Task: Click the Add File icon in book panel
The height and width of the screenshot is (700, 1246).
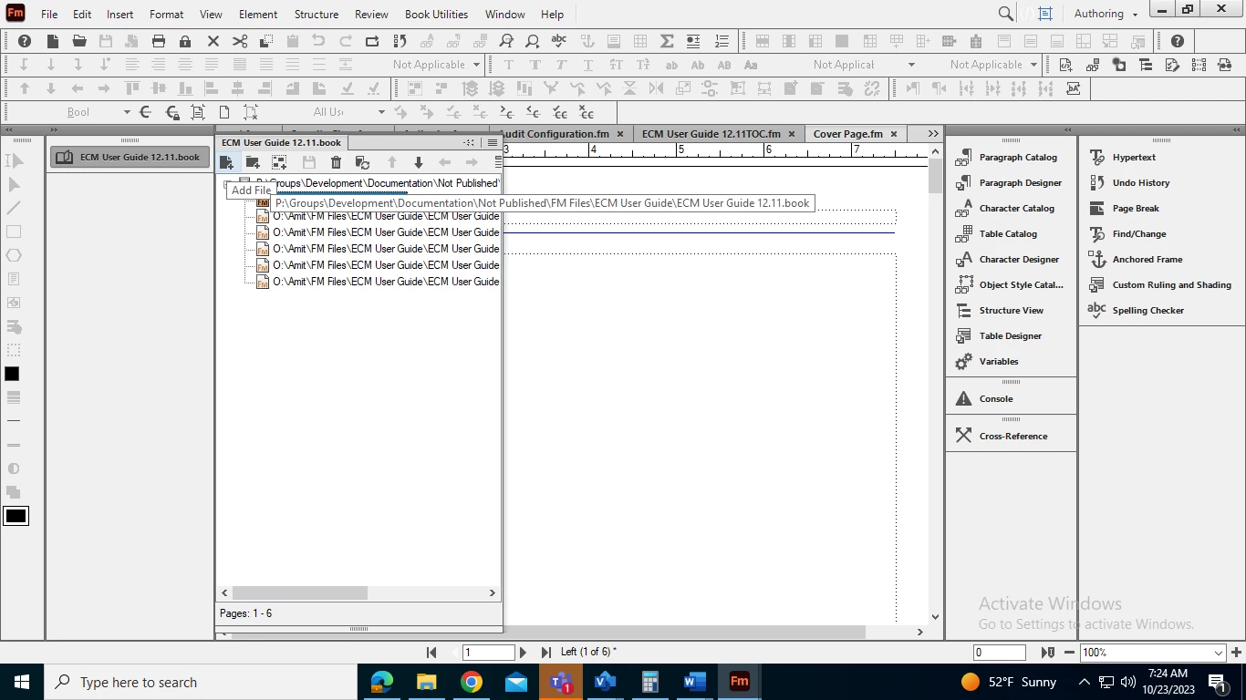Action: pos(227,162)
